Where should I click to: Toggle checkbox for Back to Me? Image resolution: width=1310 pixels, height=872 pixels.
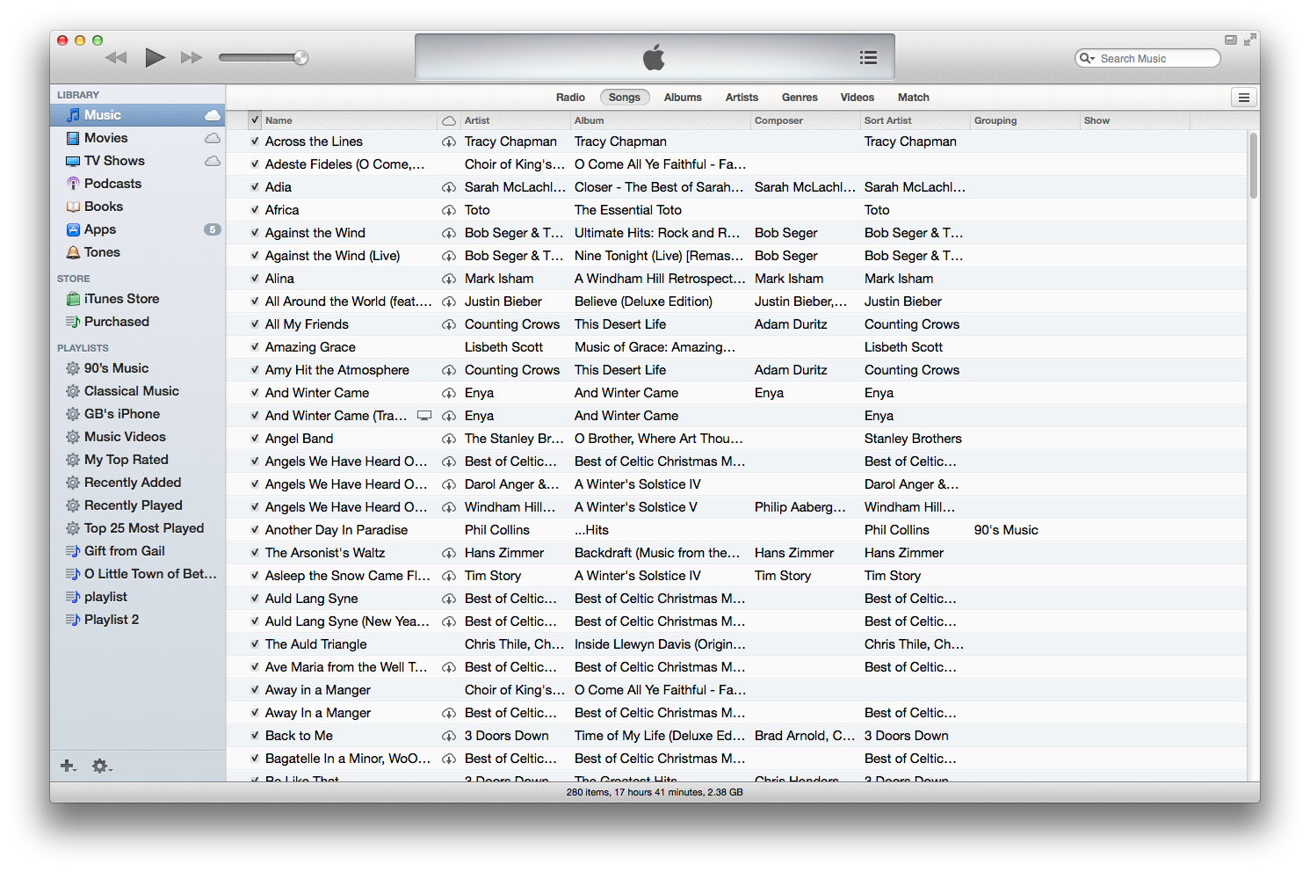(255, 736)
